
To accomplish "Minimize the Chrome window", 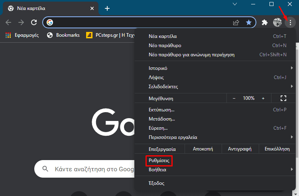I will pos(253,4).
